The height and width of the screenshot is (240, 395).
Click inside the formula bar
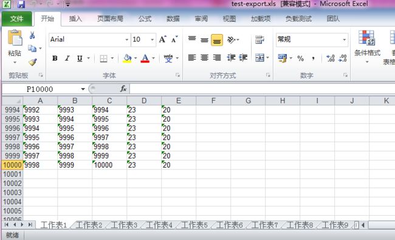[262, 89]
